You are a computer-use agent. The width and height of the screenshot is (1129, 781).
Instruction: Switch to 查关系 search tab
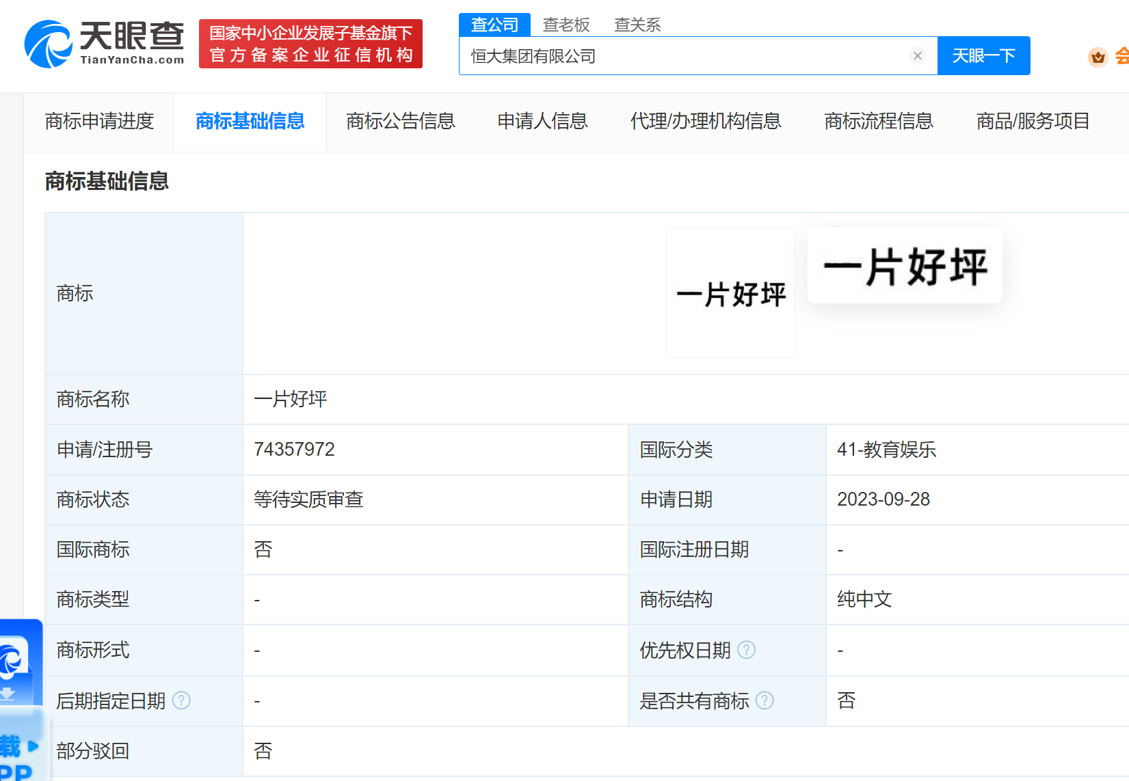coord(637,25)
